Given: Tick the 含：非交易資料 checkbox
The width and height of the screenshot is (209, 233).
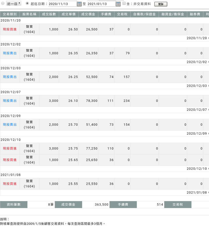Looking at the screenshot, I should pos(124,3).
